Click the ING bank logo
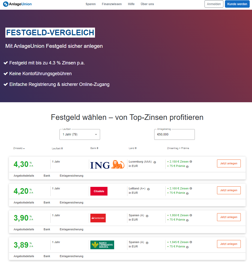This screenshot has height=262, width=252. coord(107,164)
